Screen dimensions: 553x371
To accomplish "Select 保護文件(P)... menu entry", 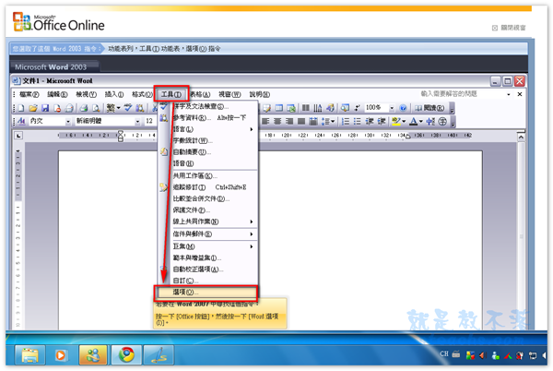I will click(213, 210).
